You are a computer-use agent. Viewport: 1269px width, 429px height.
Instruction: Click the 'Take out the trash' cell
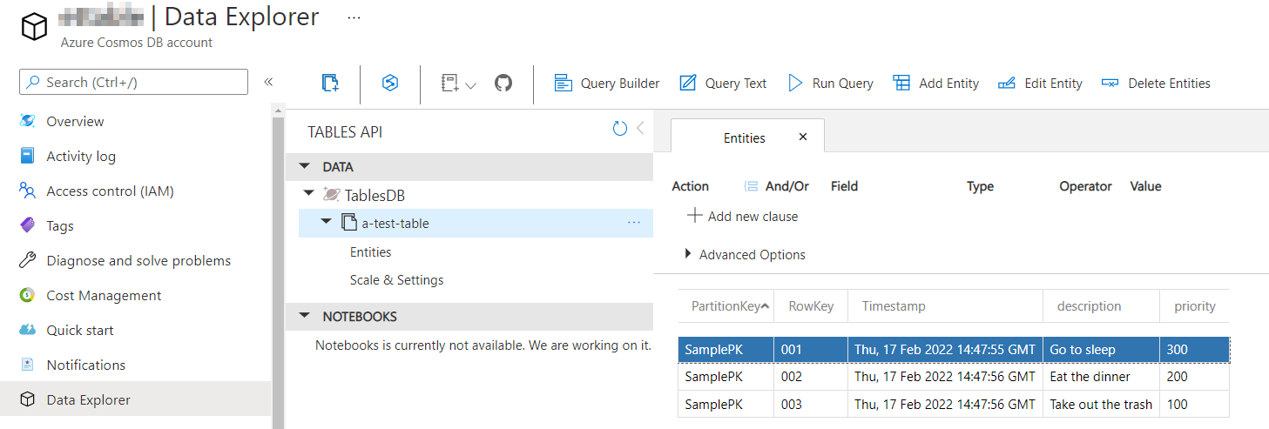pos(1102,404)
